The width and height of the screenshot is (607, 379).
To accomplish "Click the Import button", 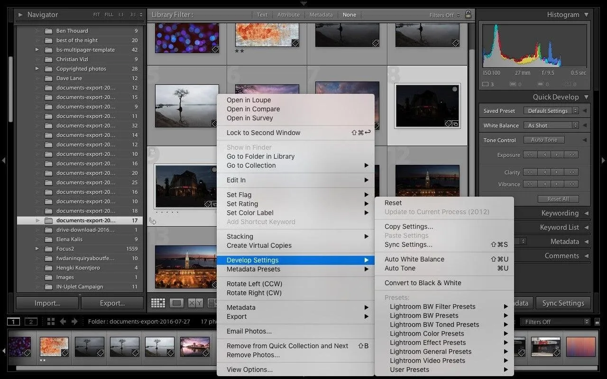I will coord(47,303).
